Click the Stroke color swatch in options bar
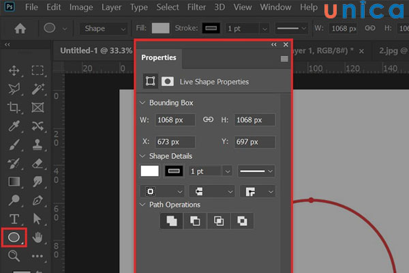Image resolution: width=409 pixels, height=273 pixels. (211, 28)
